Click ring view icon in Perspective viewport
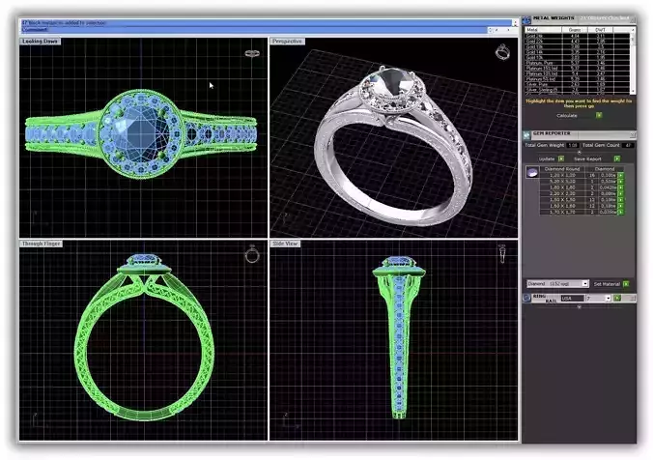 [502, 52]
